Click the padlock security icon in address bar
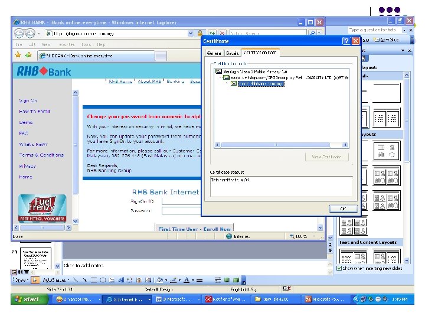The height and width of the screenshot is (319, 425). 200,33
